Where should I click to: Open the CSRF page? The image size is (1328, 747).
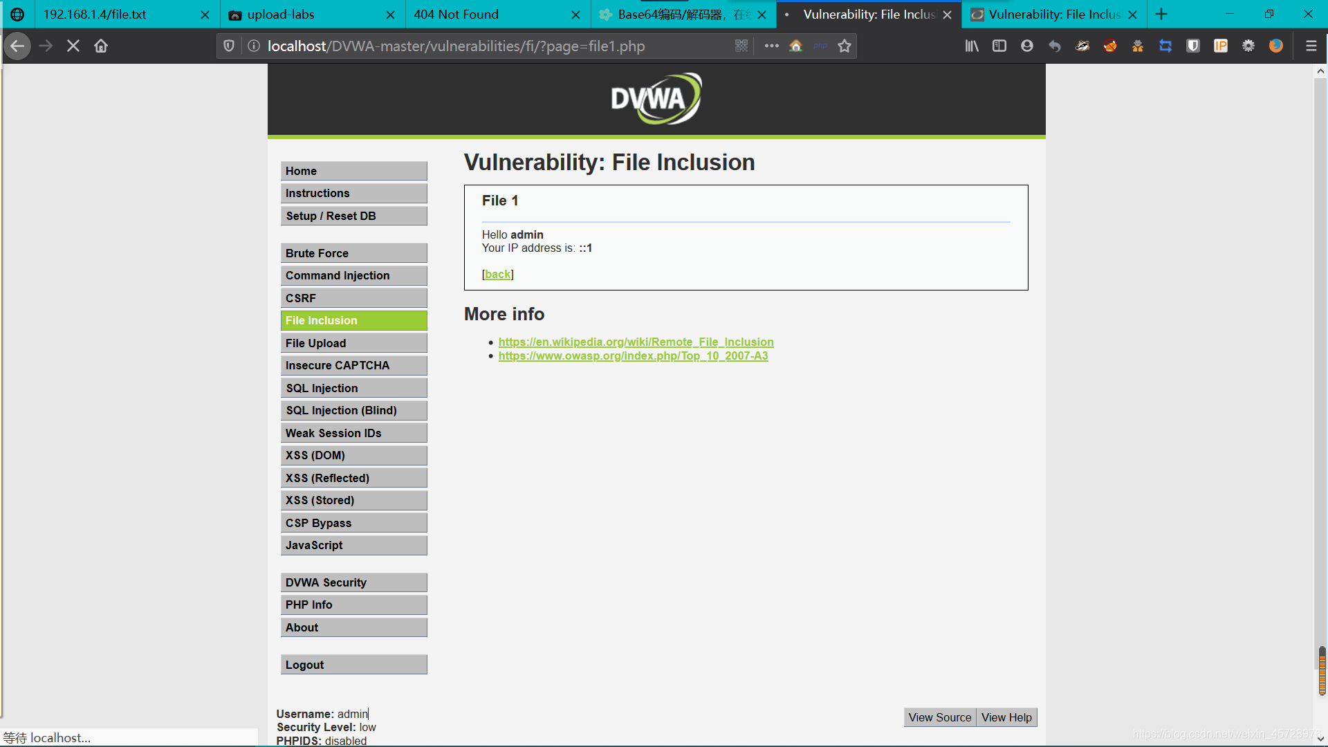tap(353, 298)
